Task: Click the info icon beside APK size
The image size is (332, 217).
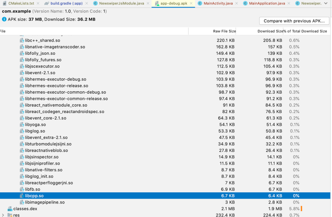Action: (4, 19)
